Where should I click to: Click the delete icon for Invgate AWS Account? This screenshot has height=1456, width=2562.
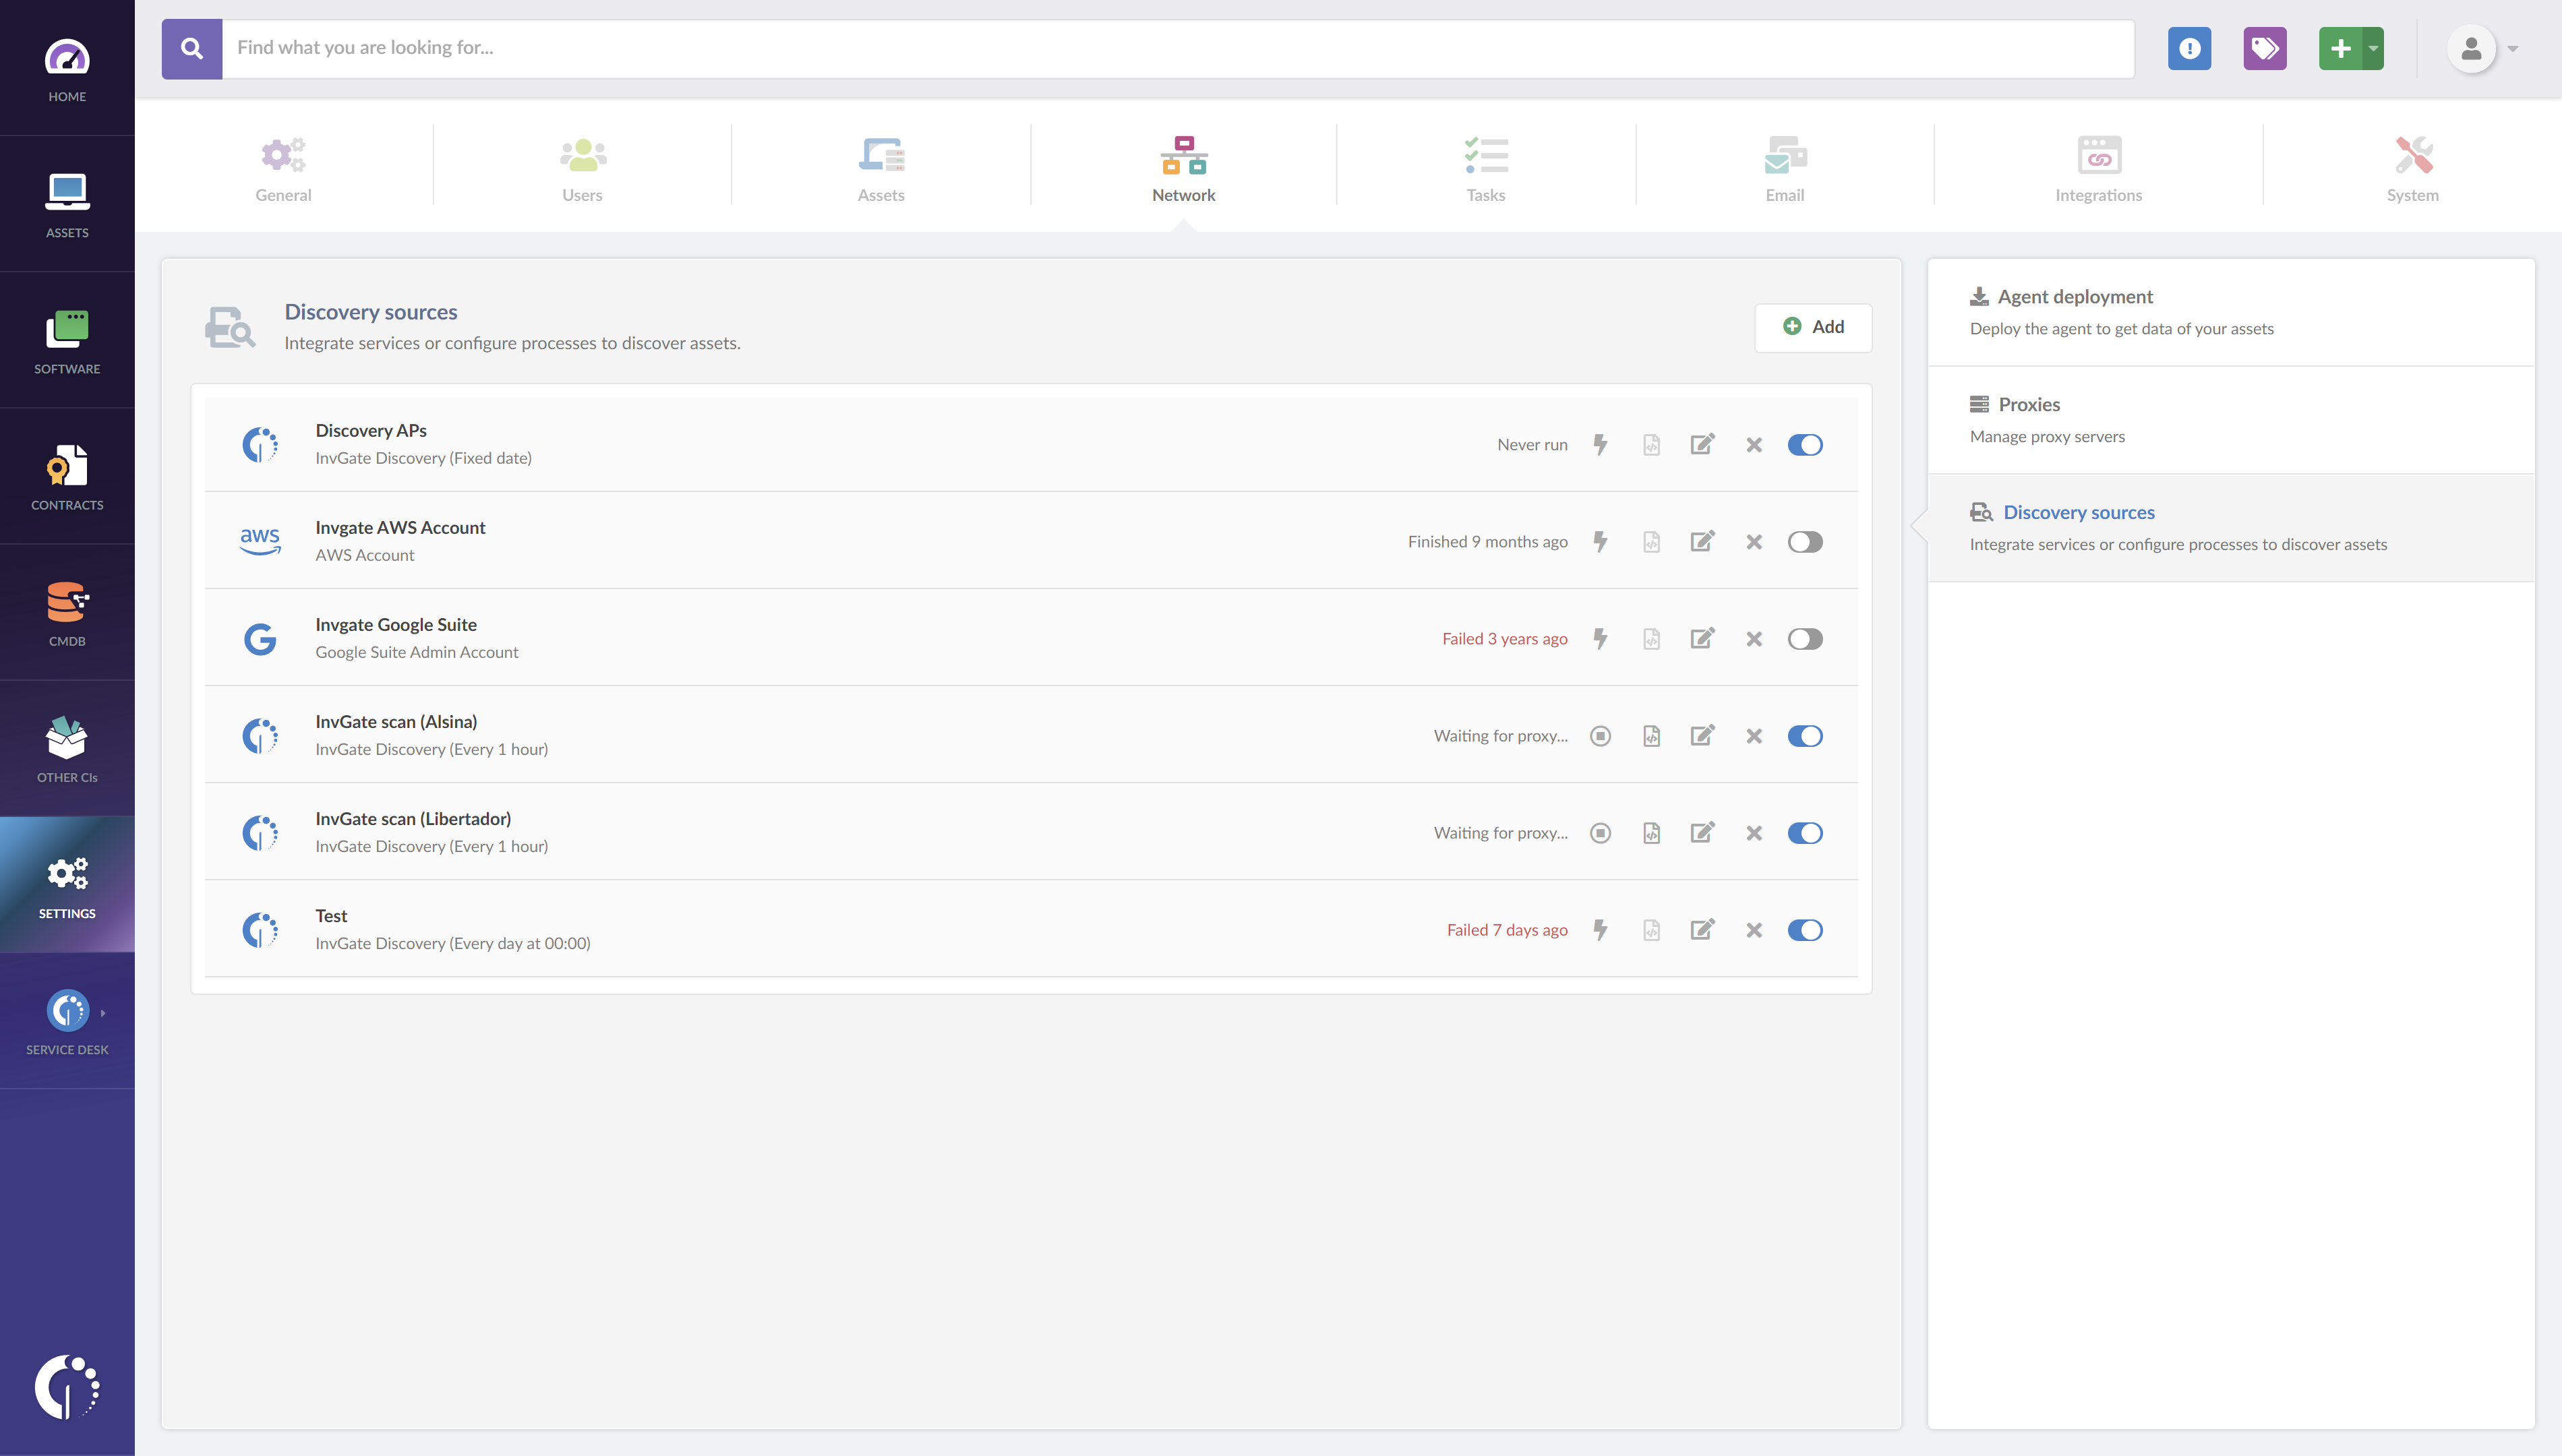[1754, 541]
